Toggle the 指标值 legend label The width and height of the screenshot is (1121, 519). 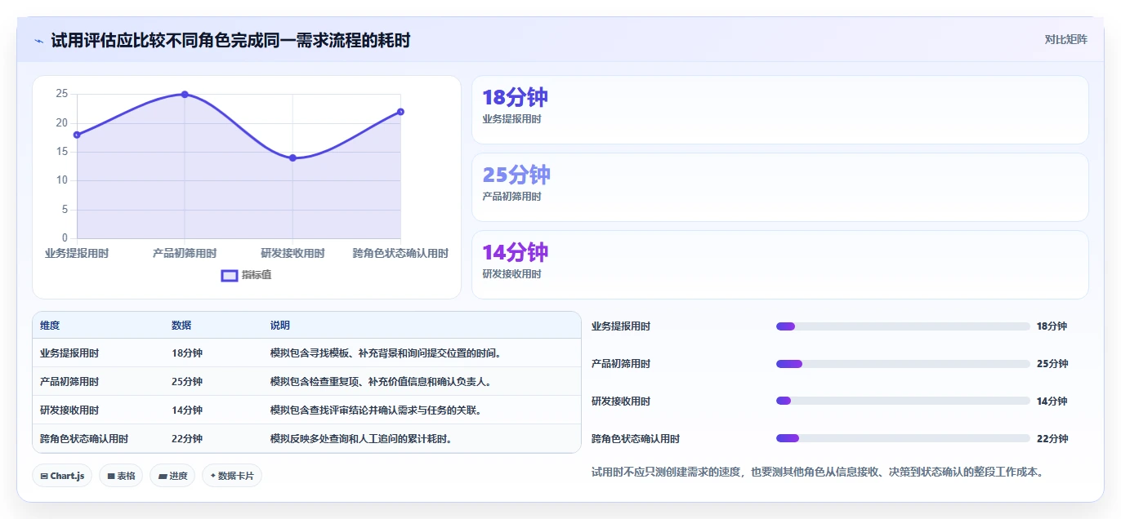257,275
